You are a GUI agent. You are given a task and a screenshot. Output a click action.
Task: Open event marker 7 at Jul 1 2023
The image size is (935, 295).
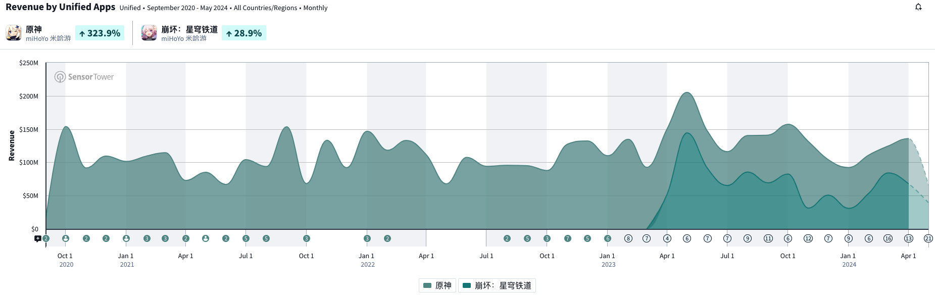[727, 238]
